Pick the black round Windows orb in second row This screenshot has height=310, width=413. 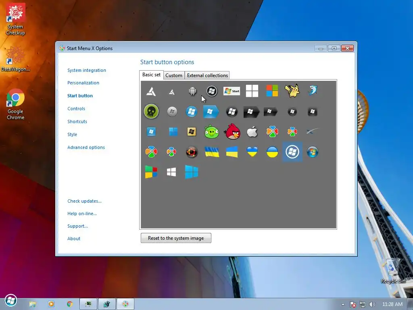point(232,111)
